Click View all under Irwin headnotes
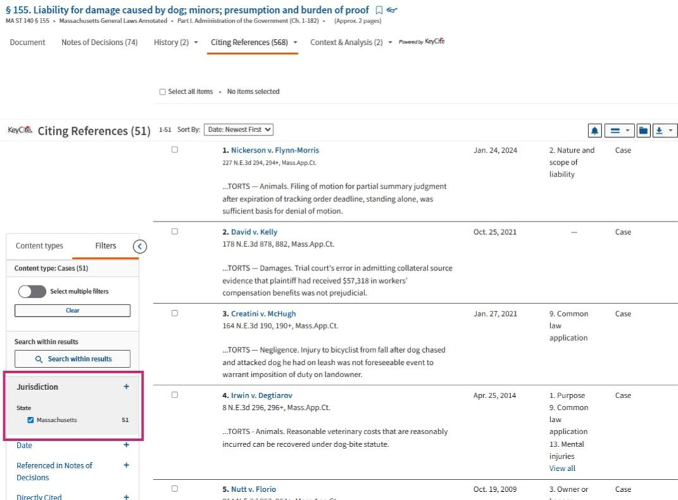This screenshot has height=500, width=678. (562, 468)
